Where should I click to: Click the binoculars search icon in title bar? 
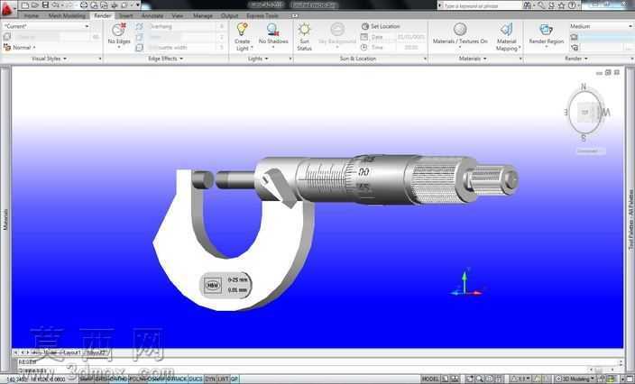[x=527, y=5]
